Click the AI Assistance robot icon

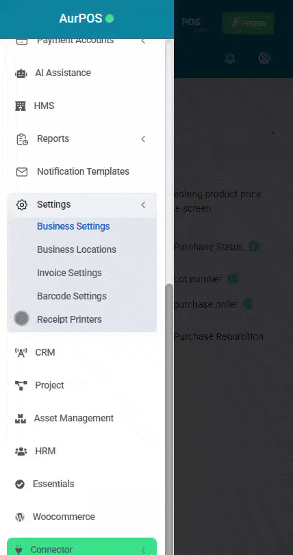tap(21, 73)
